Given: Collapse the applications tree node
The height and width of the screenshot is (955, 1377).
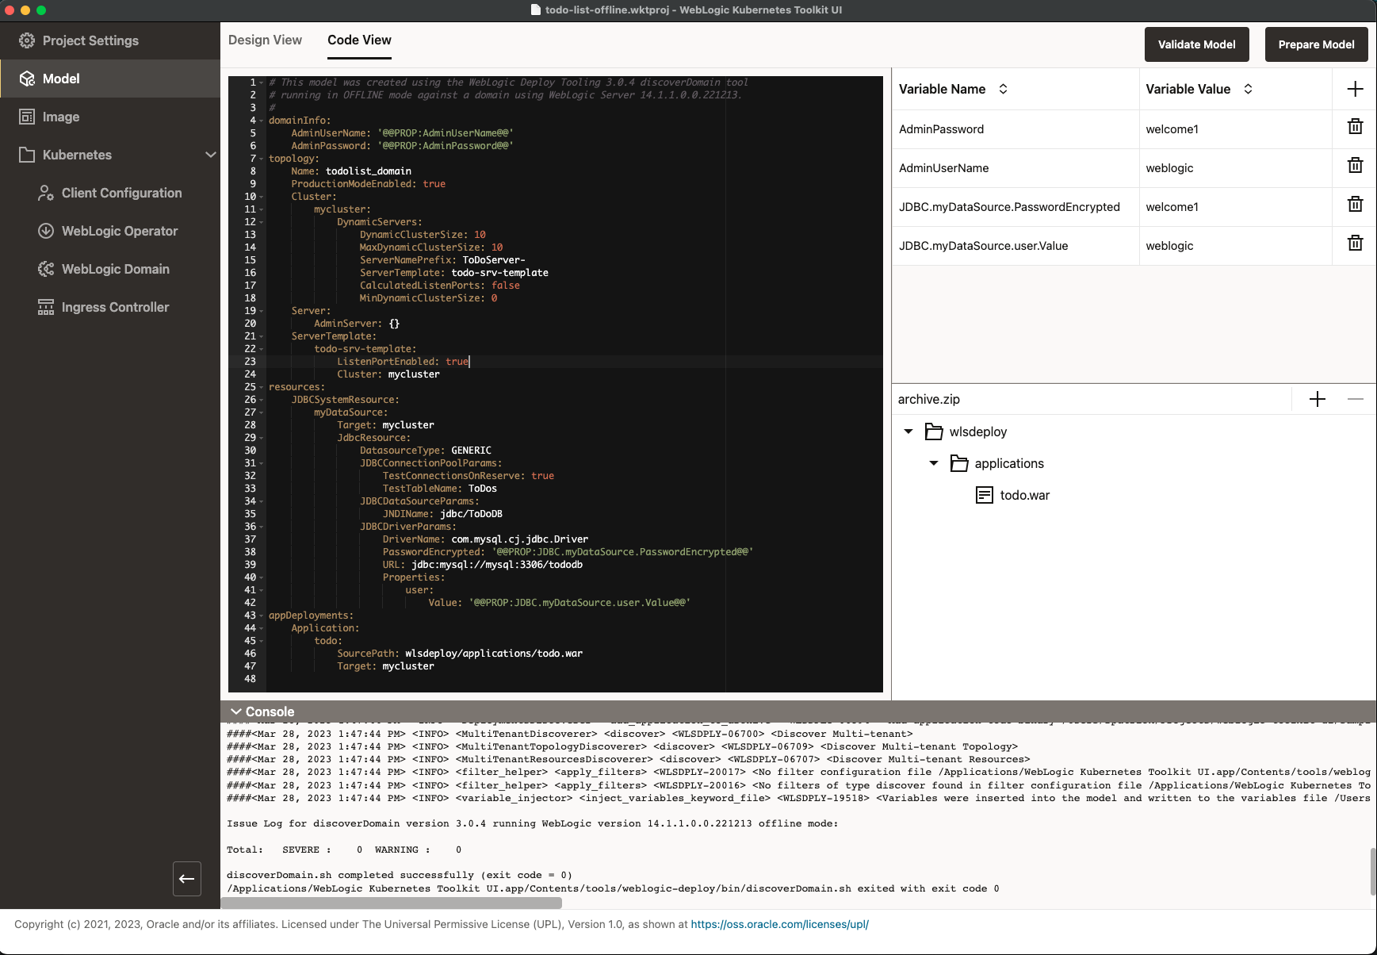Looking at the screenshot, I should tap(934, 463).
